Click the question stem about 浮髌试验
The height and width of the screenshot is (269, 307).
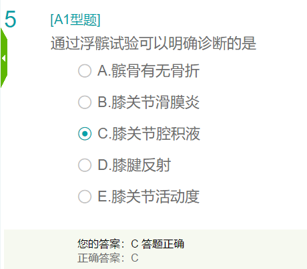pyautogui.click(x=153, y=43)
